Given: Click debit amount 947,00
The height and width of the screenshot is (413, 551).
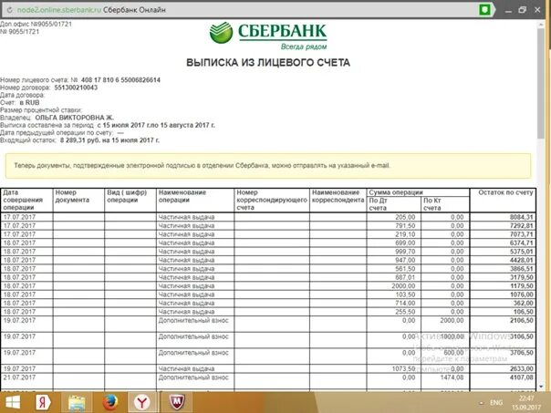Looking at the screenshot, I should pos(405,260).
